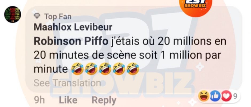The image size is (251, 107).
Task: Click the 9h comment timestamp
Action: click(39, 100)
